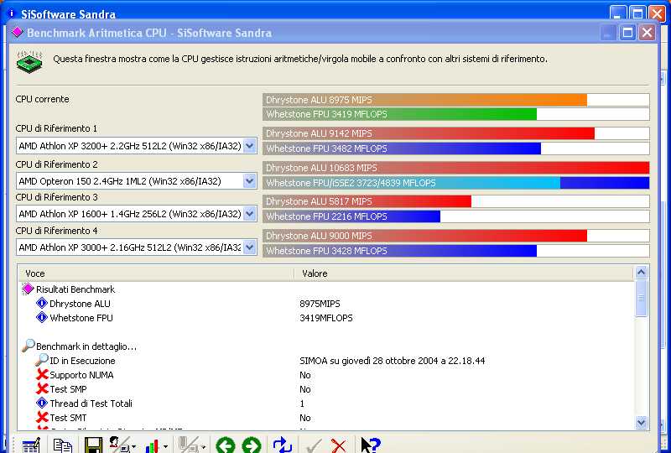Open dropdown arrow beside greyed connection icon
The height and width of the screenshot is (453, 671).
pyautogui.click(x=203, y=447)
